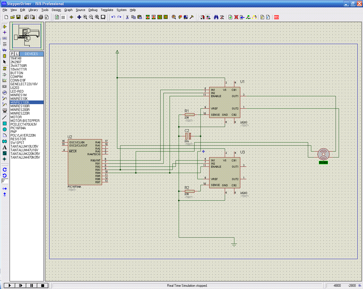
Task: Select Wire label mode
Action: coord(5,38)
